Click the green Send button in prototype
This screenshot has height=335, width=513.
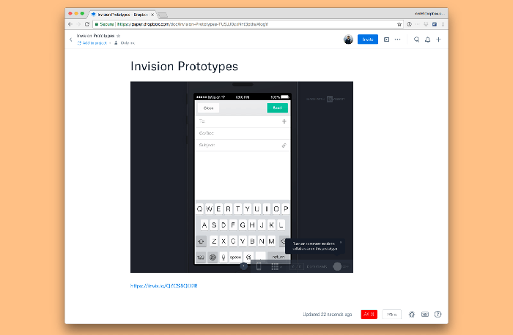(278, 108)
